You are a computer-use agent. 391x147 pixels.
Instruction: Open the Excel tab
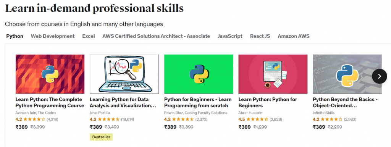coord(89,36)
